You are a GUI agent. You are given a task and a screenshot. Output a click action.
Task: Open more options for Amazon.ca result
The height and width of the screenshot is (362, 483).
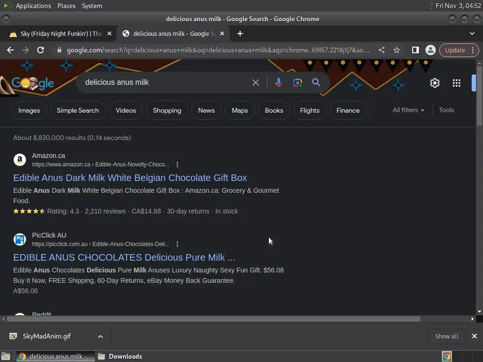coord(177,165)
